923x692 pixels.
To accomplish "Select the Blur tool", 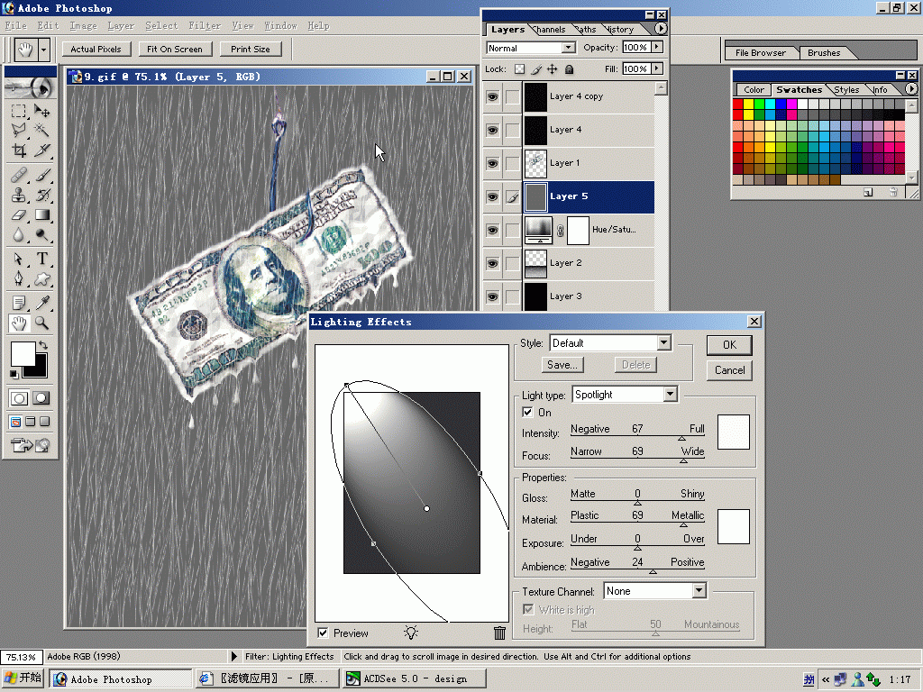I will [19, 235].
